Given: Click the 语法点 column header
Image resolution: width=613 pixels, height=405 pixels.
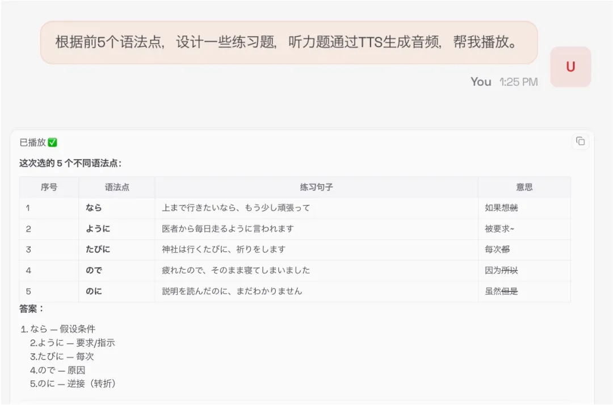Looking at the screenshot, I should pos(116,187).
